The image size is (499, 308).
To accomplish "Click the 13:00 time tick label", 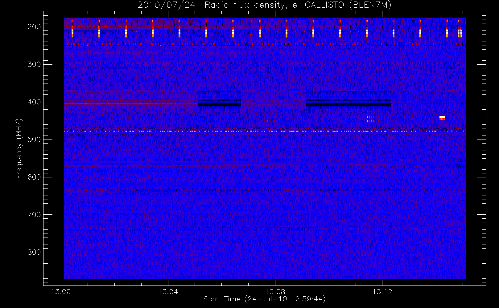I will (61, 292).
